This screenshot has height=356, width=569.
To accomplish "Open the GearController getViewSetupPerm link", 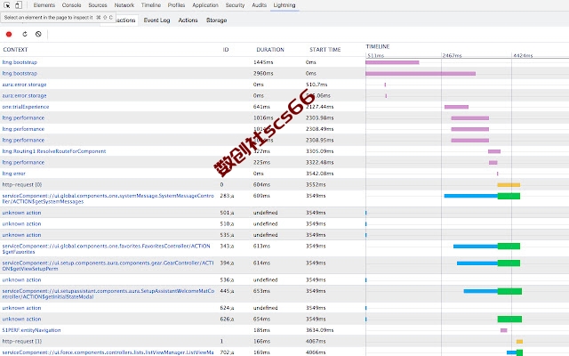I will pyautogui.click(x=108, y=265).
